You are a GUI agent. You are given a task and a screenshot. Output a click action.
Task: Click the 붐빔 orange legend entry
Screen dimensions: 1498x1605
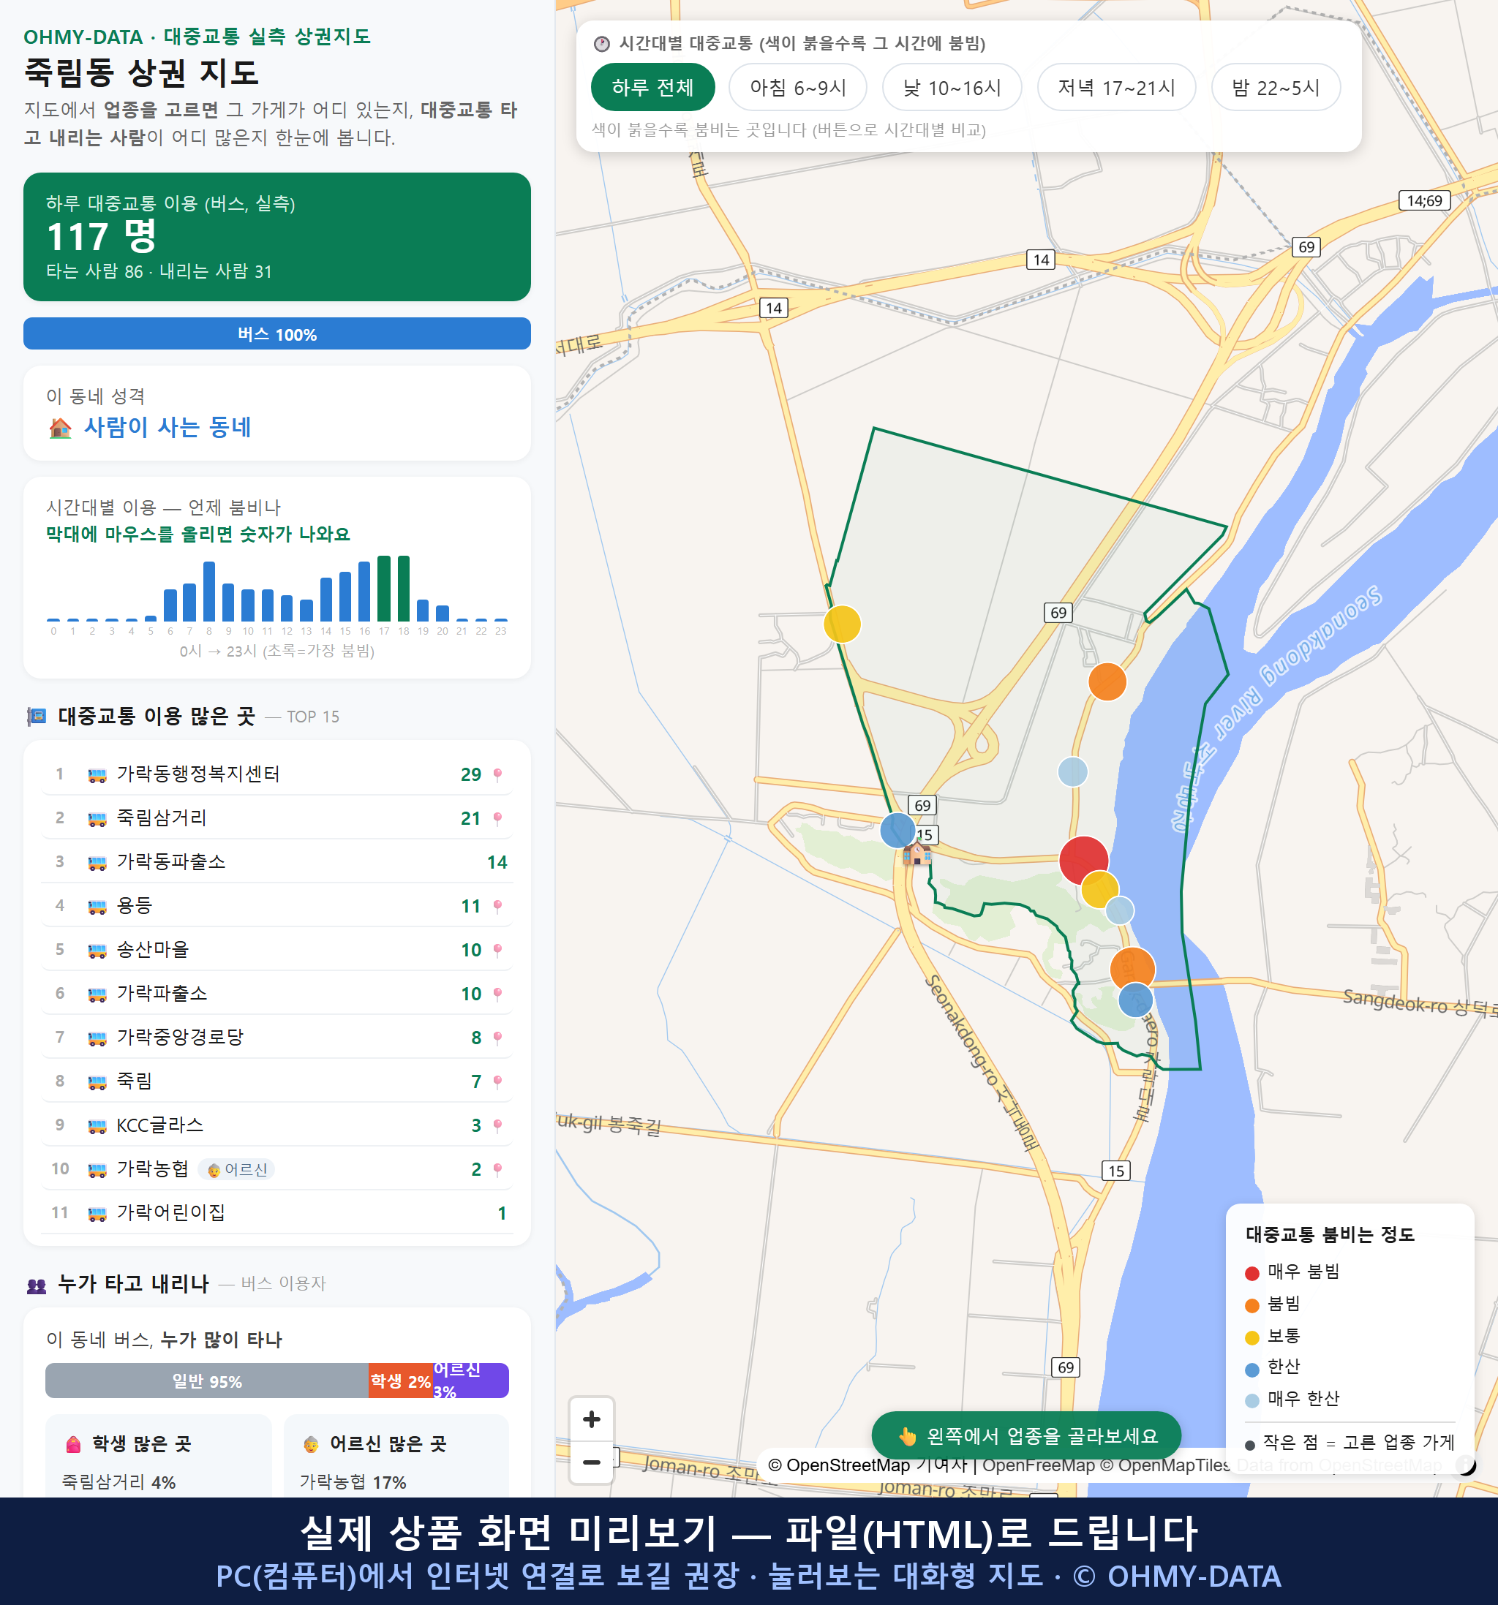(1273, 1304)
